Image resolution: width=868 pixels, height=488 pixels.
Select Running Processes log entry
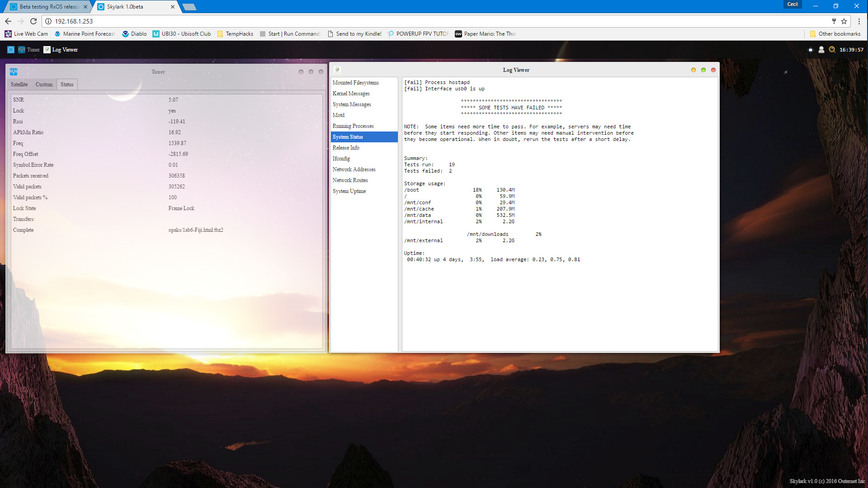click(353, 126)
